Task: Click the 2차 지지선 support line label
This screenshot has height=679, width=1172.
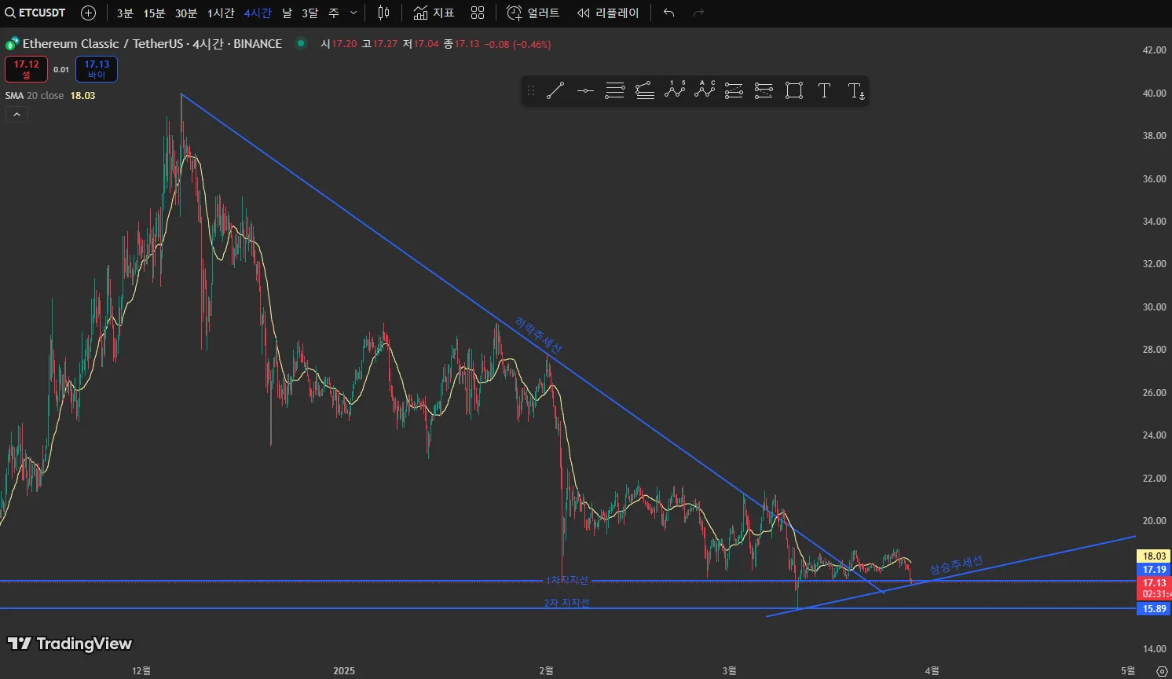Action: click(x=566, y=604)
